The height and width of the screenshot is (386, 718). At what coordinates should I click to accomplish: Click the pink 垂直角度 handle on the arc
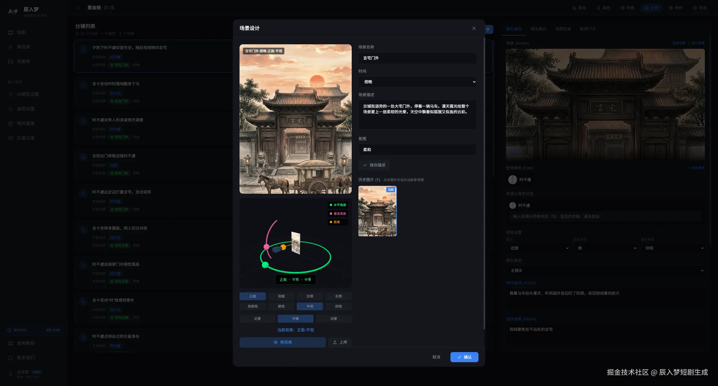(266, 247)
